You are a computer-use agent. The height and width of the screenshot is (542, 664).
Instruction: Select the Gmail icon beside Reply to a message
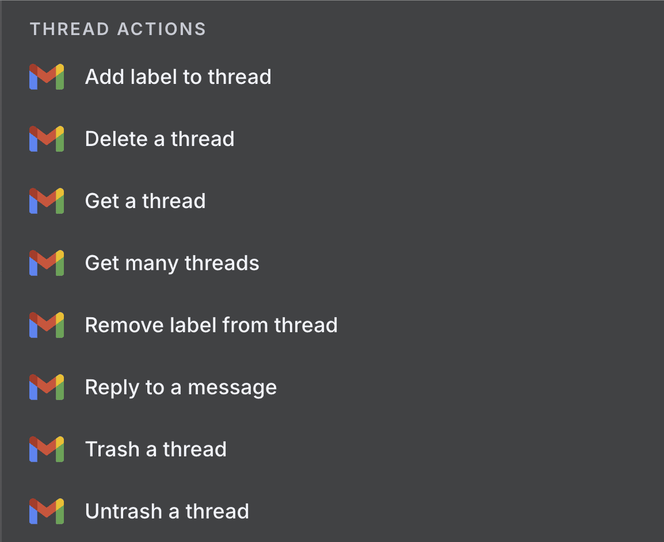pos(47,387)
